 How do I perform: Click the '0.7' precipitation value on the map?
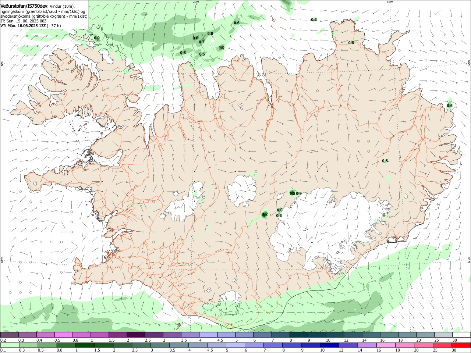coord(202,42)
